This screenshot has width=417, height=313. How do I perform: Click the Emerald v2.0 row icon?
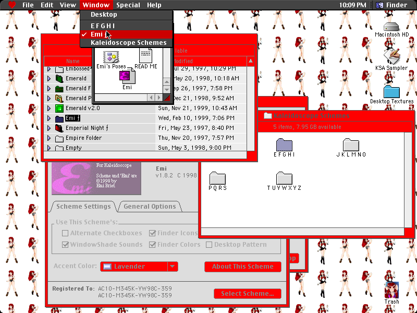click(59, 109)
